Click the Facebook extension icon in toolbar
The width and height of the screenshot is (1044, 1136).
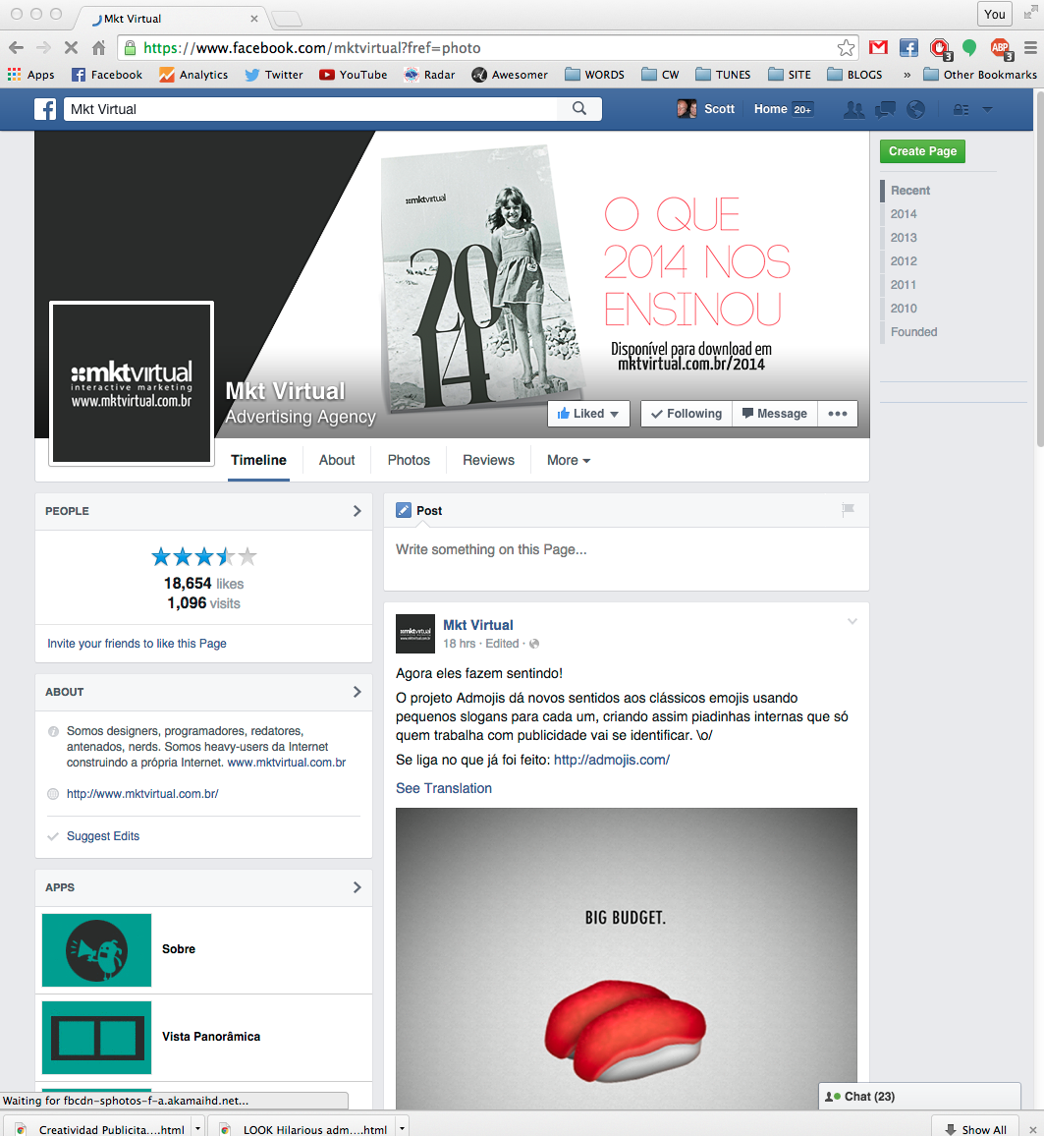[908, 48]
